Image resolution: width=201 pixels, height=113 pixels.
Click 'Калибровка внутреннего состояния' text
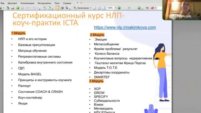pos(45,62)
